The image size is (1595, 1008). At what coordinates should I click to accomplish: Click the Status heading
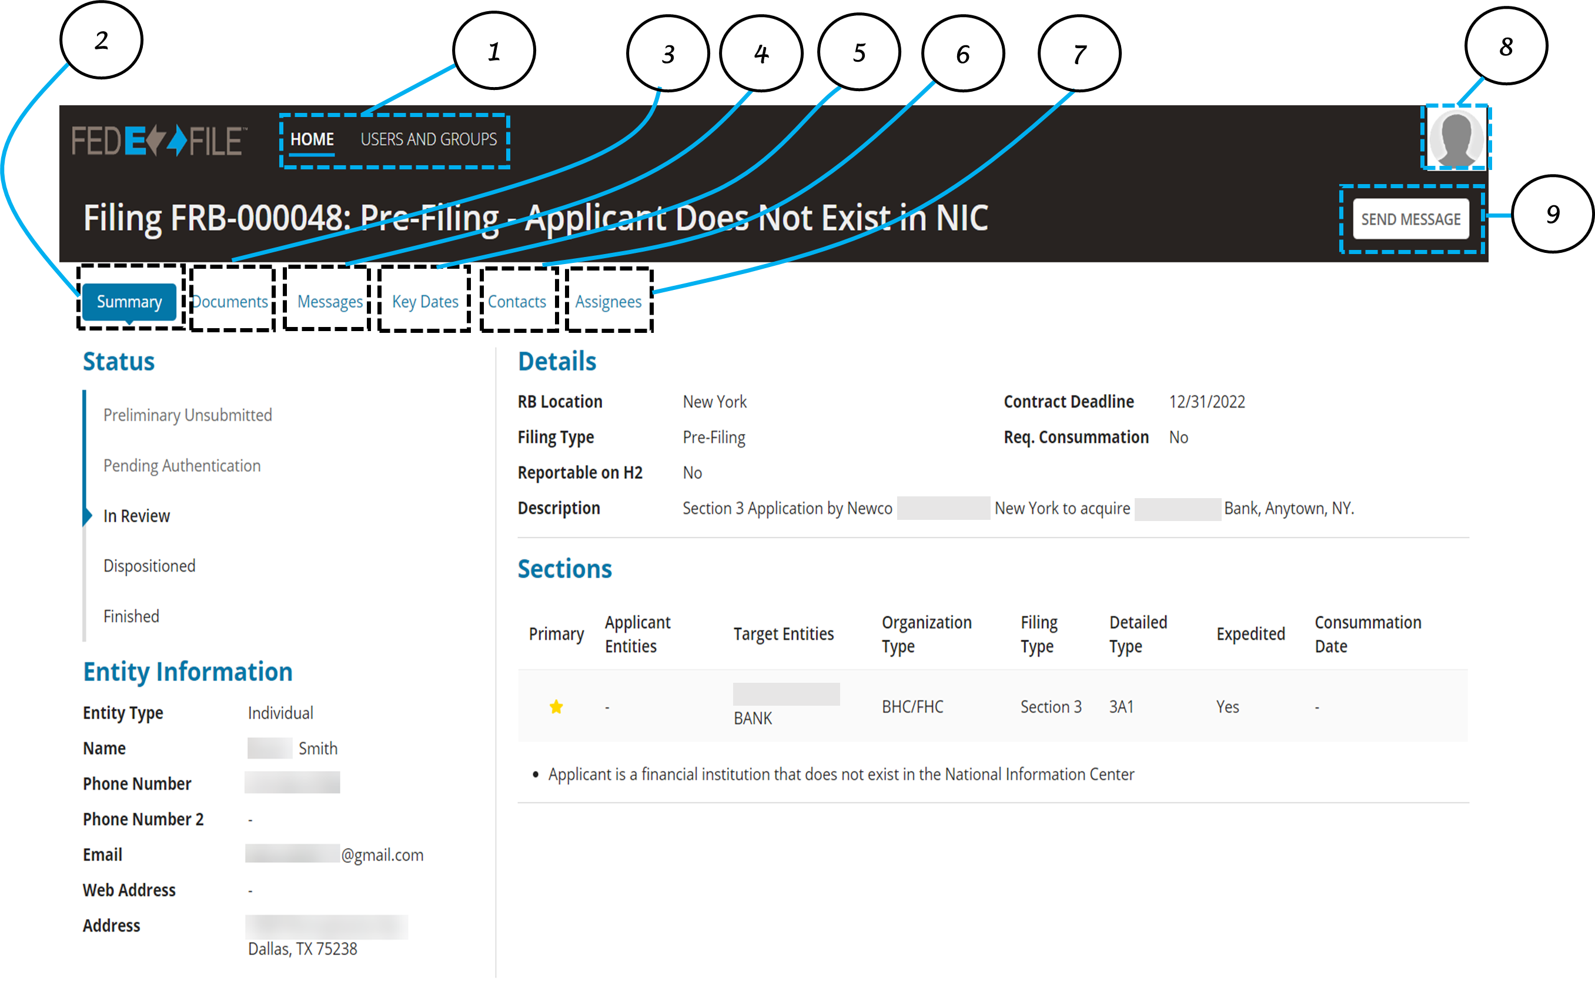tap(119, 361)
